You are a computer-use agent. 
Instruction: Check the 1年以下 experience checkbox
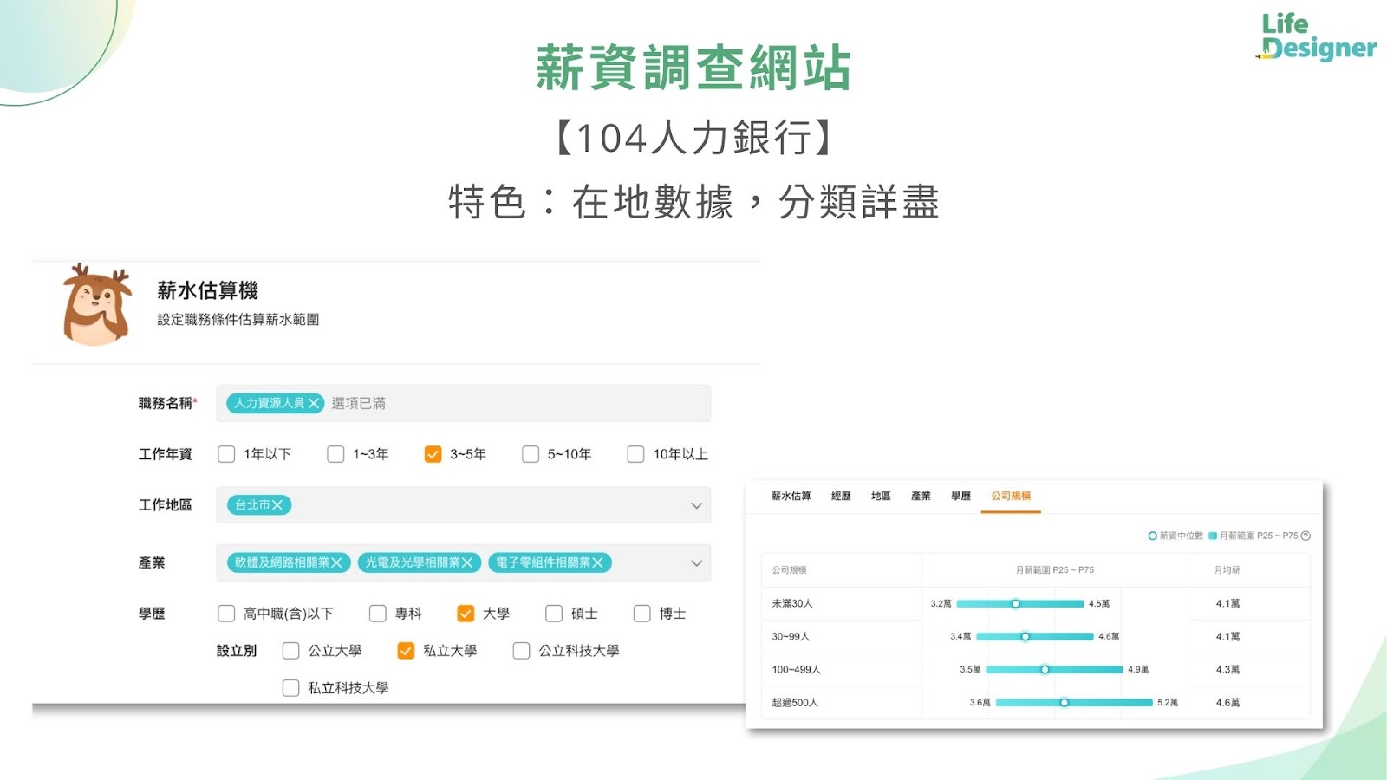point(226,455)
